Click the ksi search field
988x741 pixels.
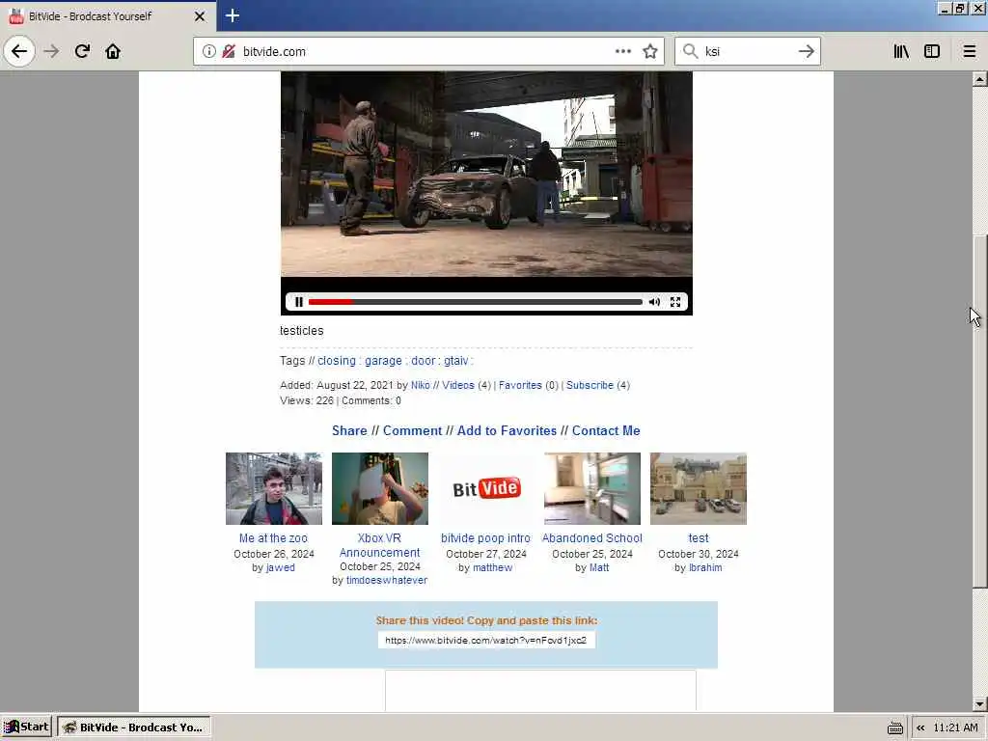(x=747, y=51)
